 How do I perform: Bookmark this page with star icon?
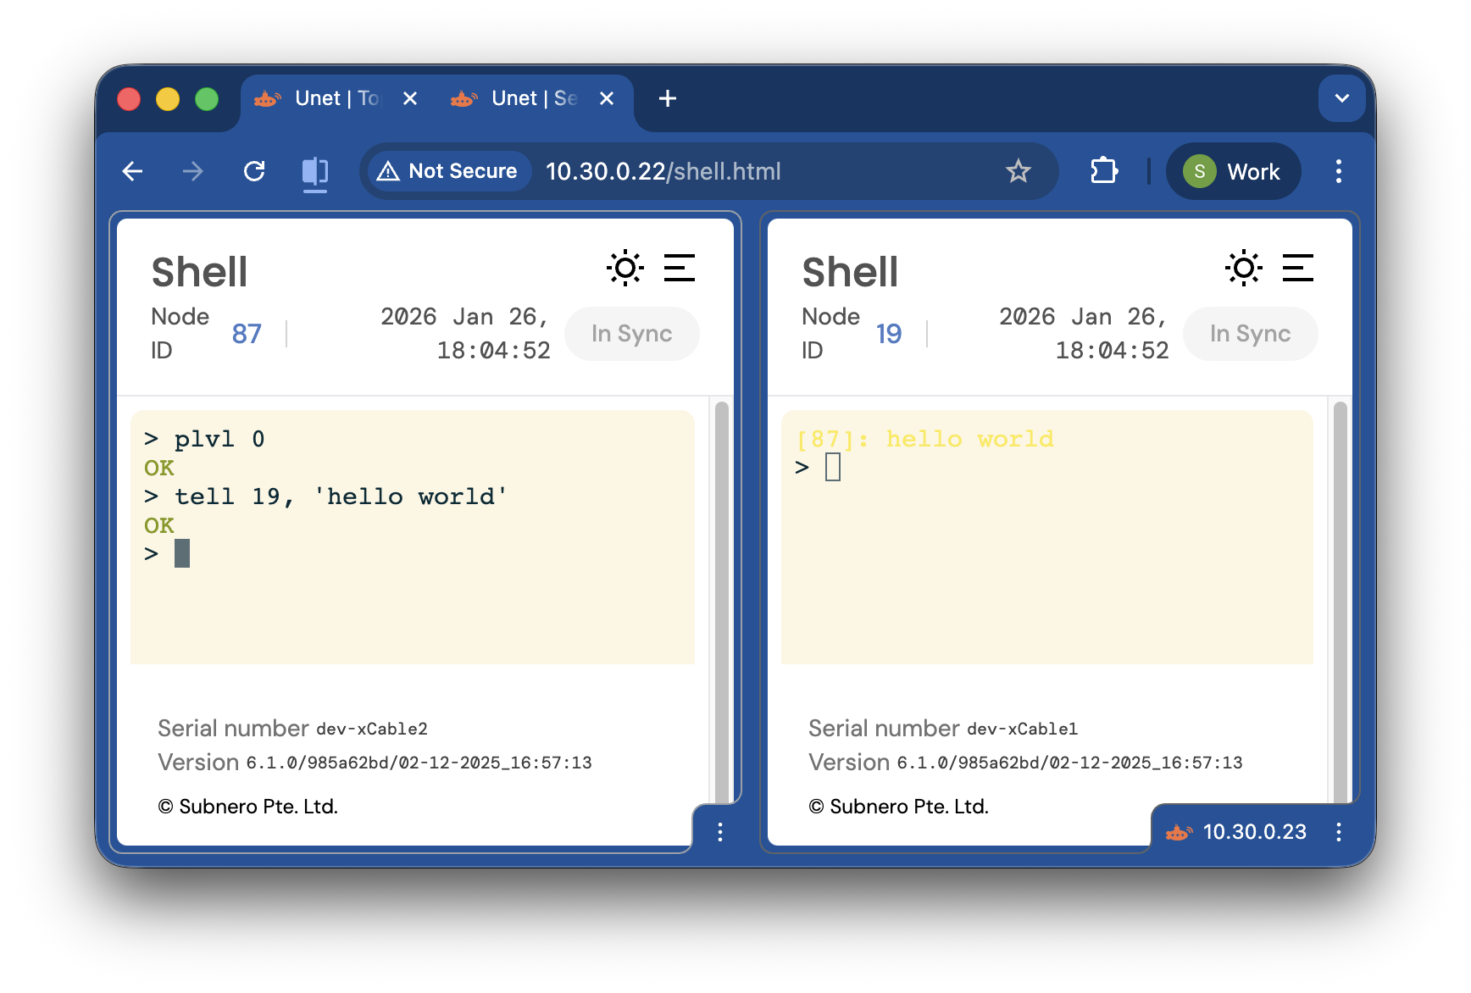tap(1018, 172)
